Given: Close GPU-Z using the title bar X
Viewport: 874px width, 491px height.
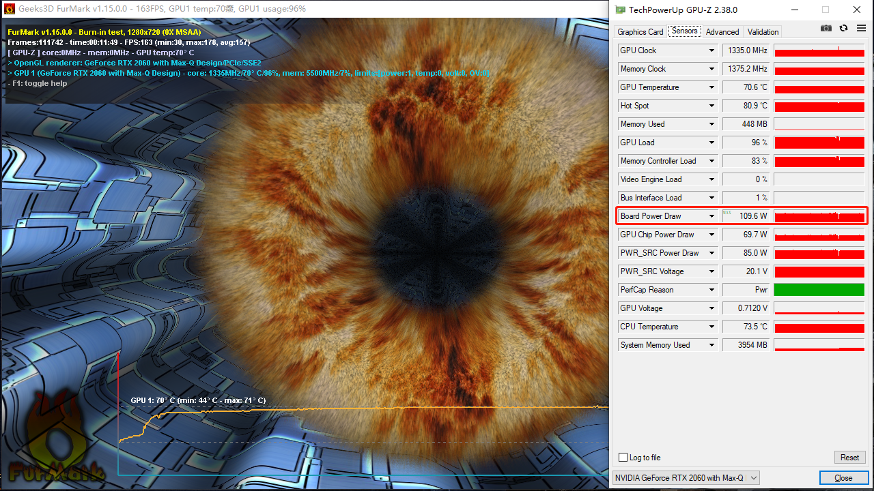Looking at the screenshot, I should pos(857,10).
